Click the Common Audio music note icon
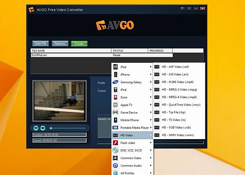The width and height of the screenshot is (245, 175). click(115, 165)
